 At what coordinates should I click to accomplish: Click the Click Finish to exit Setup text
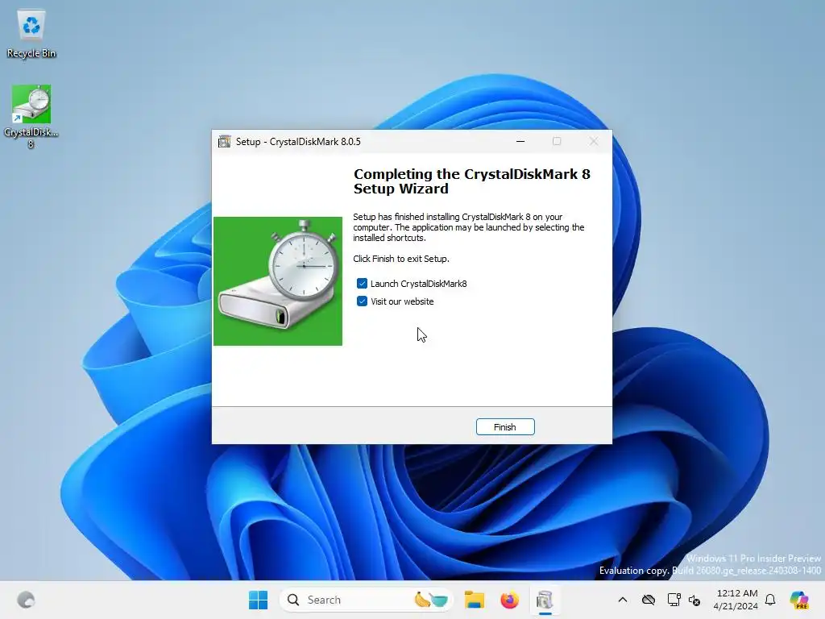coord(401,259)
